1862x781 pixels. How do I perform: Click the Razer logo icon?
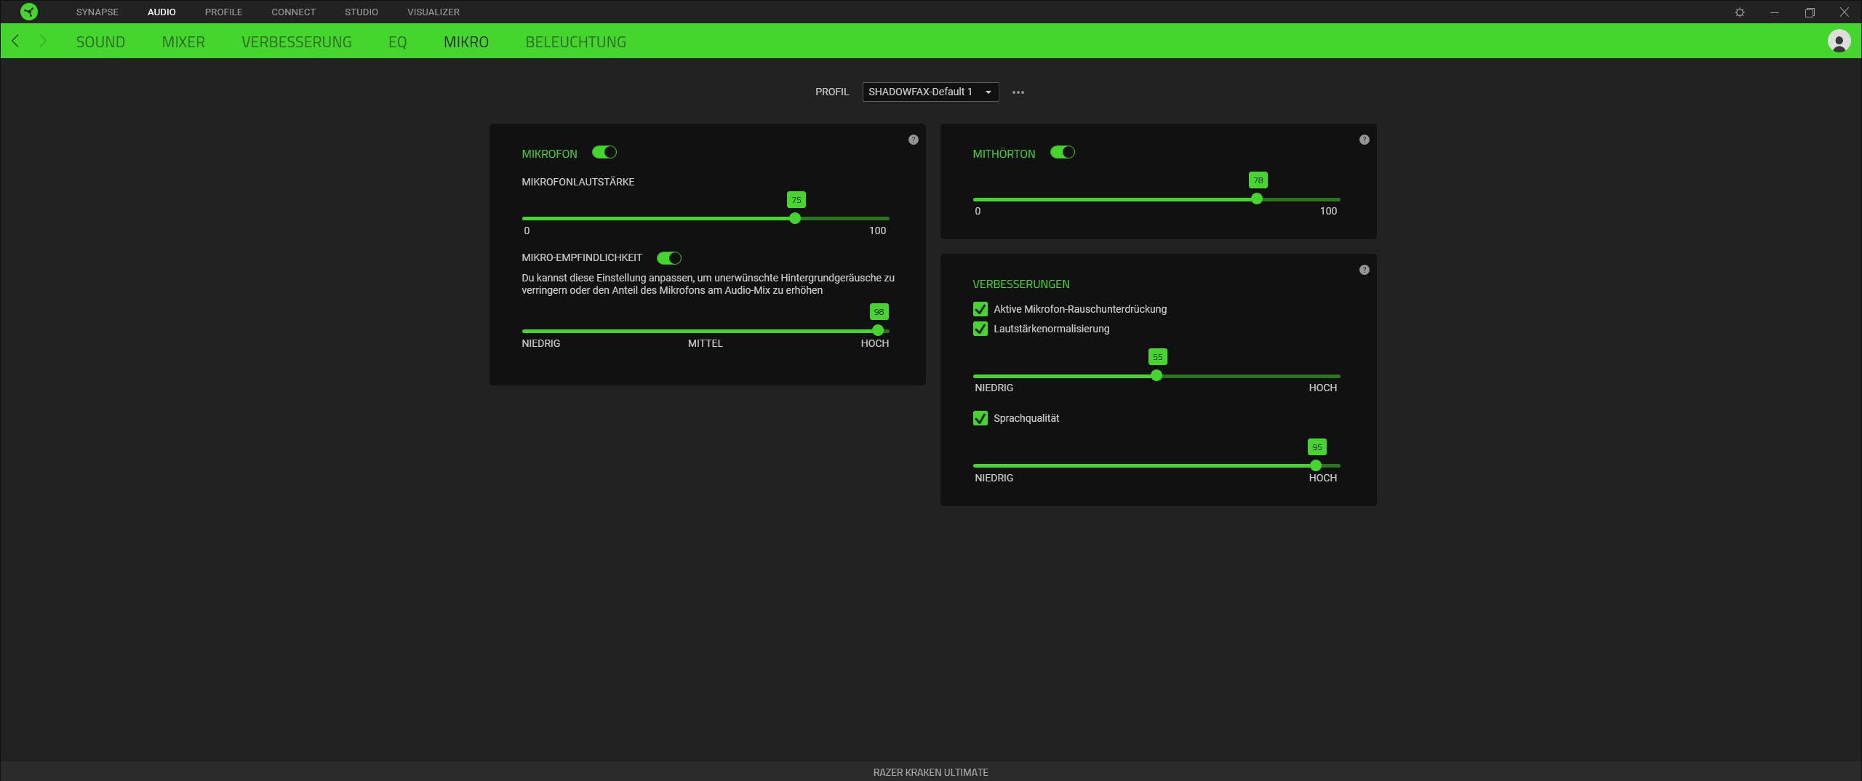(29, 12)
